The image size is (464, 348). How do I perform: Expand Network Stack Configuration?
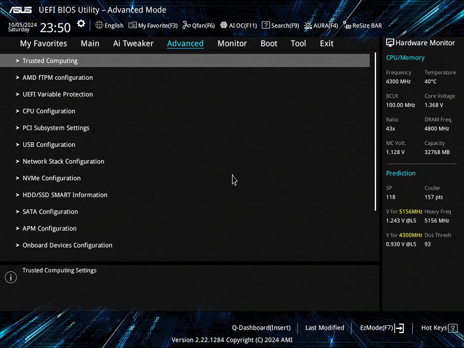click(184, 162)
